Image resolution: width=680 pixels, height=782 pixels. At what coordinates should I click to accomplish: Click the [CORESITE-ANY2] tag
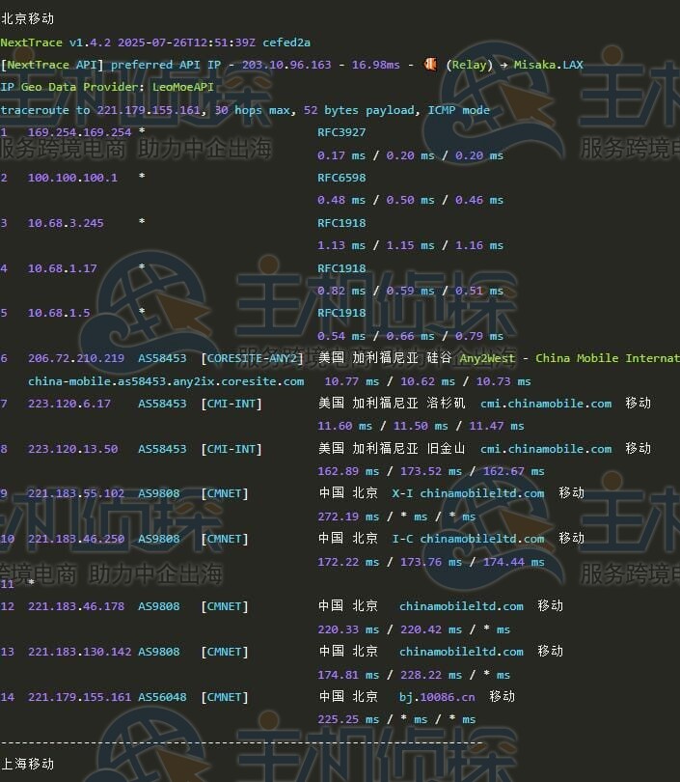coord(253,358)
